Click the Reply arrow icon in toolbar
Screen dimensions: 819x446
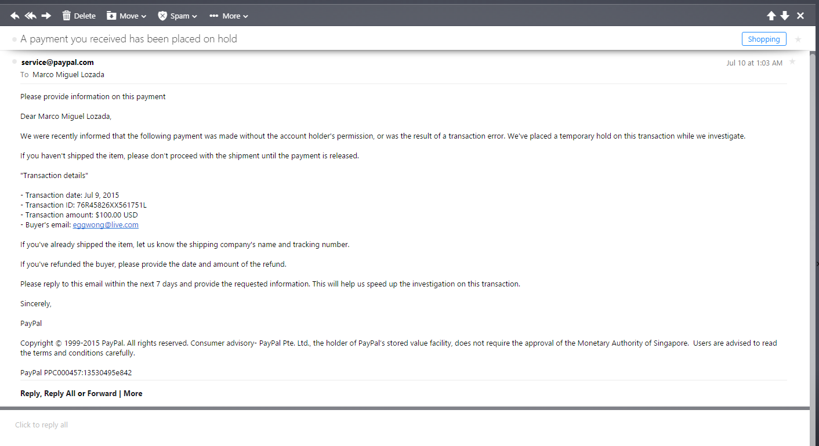point(15,16)
